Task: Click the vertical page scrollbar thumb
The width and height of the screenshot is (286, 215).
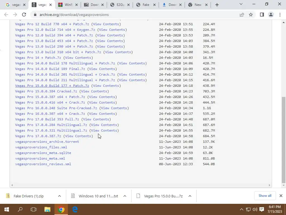Action: (283, 140)
